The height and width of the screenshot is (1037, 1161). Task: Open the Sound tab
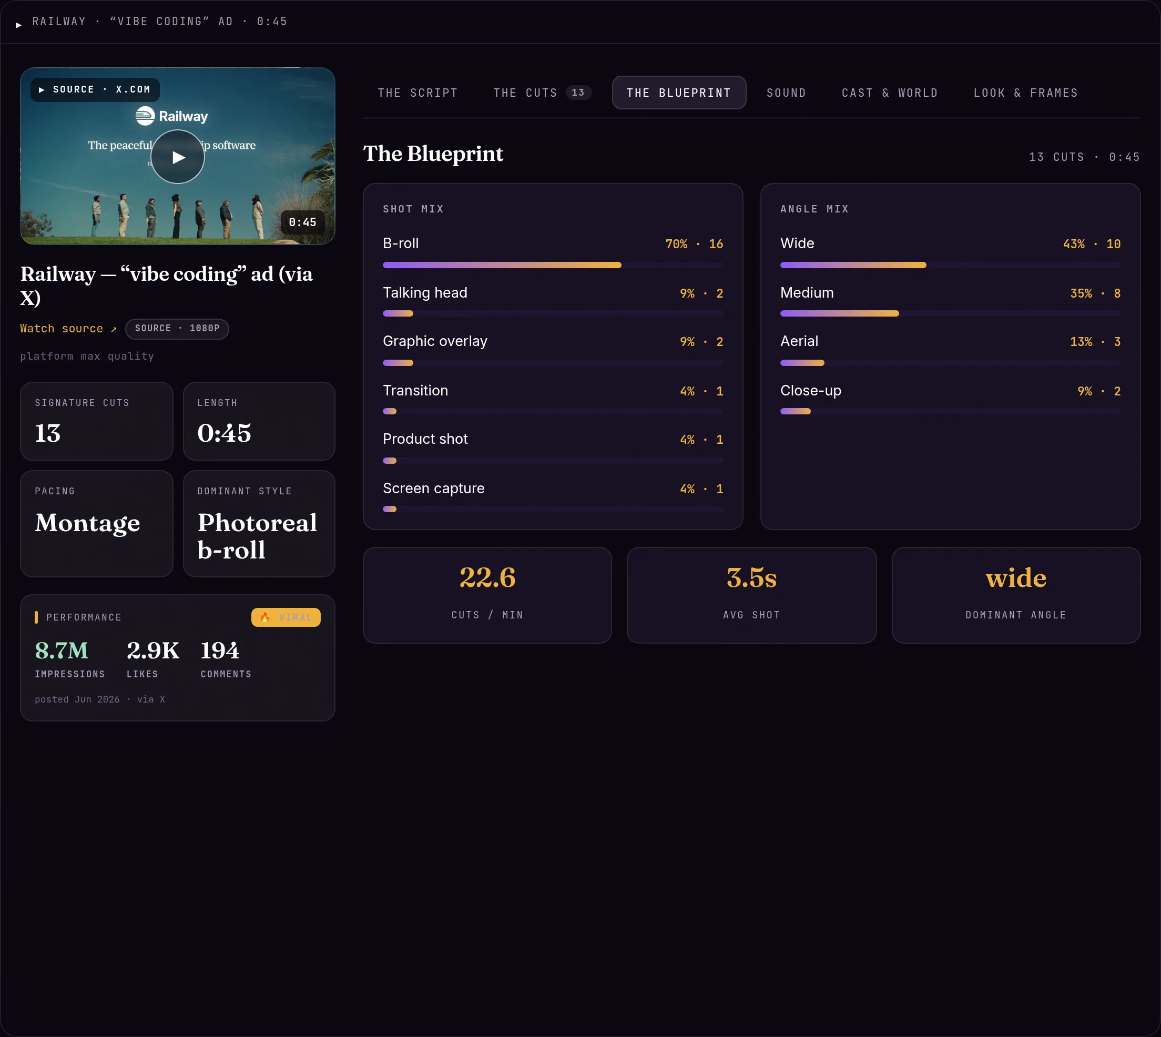pos(786,93)
